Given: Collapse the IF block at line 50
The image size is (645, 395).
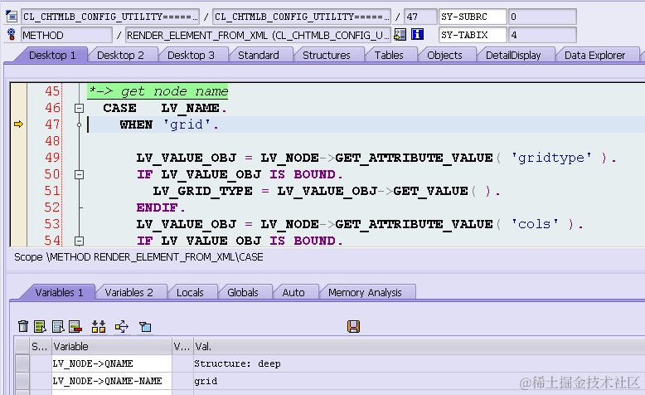Looking at the screenshot, I should (79, 174).
